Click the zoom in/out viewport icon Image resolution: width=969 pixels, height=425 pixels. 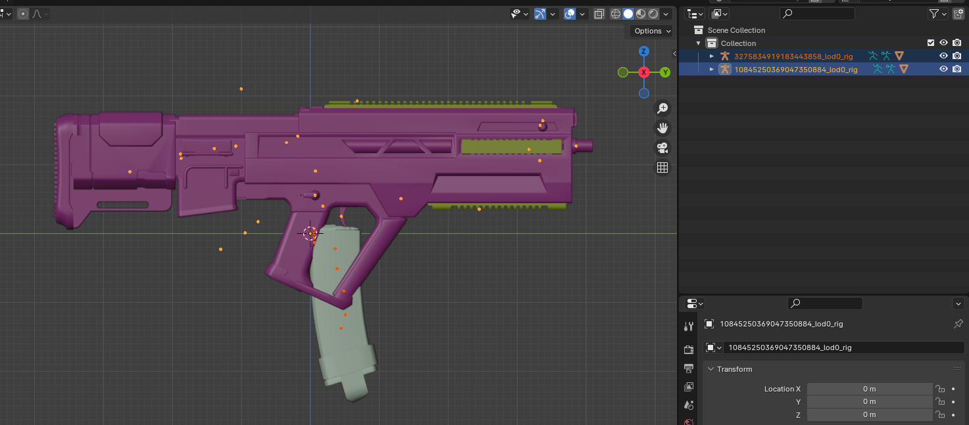[x=662, y=108]
